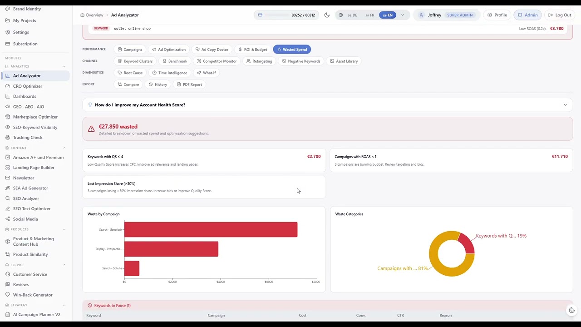This screenshot has height=327, width=581.
Task: Toggle dark mode with the moon icon
Action: coord(327,15)
